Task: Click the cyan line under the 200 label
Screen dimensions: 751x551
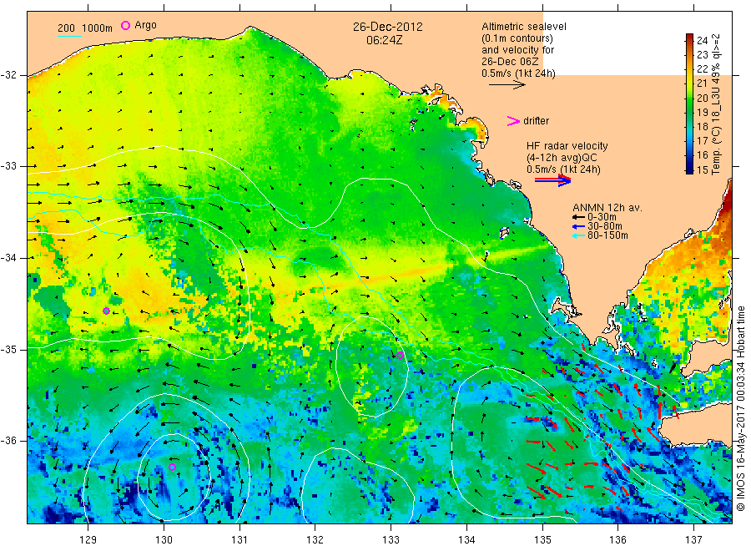Action: tap(69, 36)
